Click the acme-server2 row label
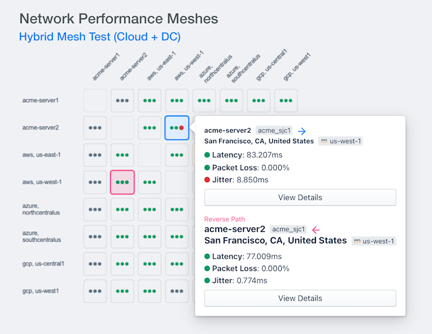 pyautogui.click(x=40, y=128)
